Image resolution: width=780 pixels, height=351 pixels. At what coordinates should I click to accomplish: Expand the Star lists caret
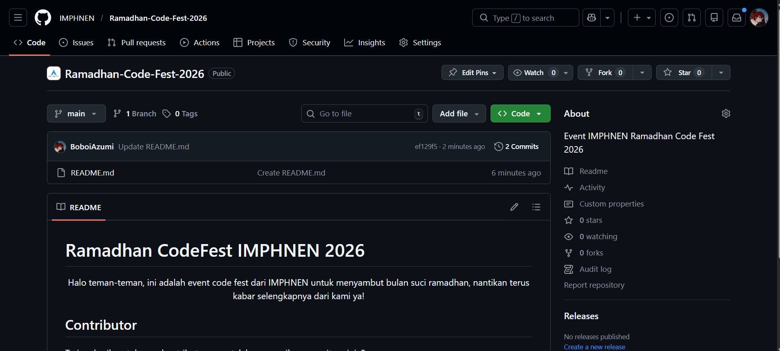click(x=721, y=73)
